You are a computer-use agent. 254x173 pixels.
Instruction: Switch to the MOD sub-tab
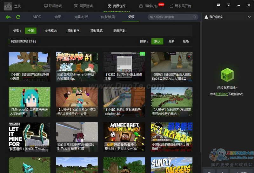tap(37, 17)
